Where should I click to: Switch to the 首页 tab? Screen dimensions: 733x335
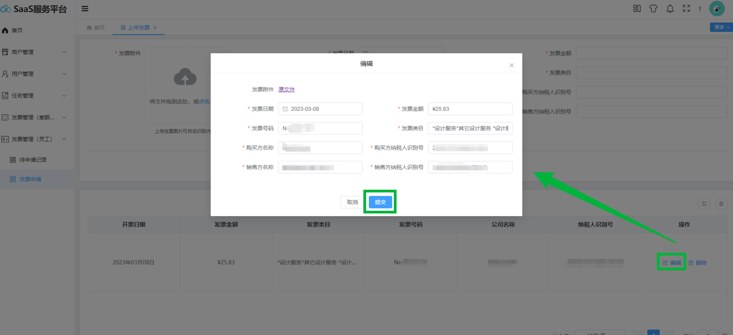click(x=96, y=28)
